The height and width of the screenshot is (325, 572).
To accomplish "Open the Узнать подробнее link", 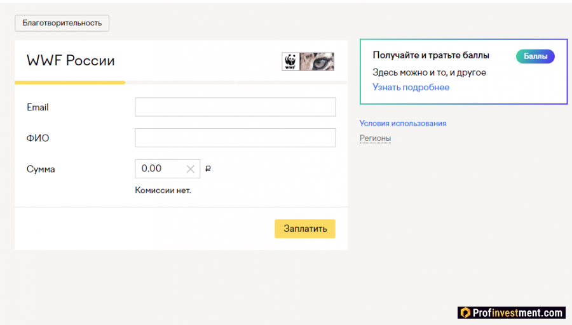I will click(411, 88).
